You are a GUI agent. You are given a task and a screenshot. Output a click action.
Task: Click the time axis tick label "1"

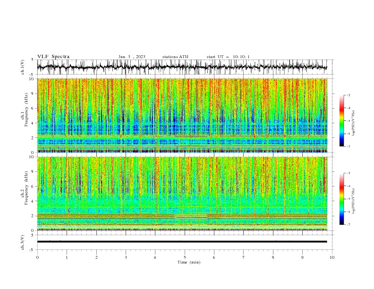pos(67,257)
